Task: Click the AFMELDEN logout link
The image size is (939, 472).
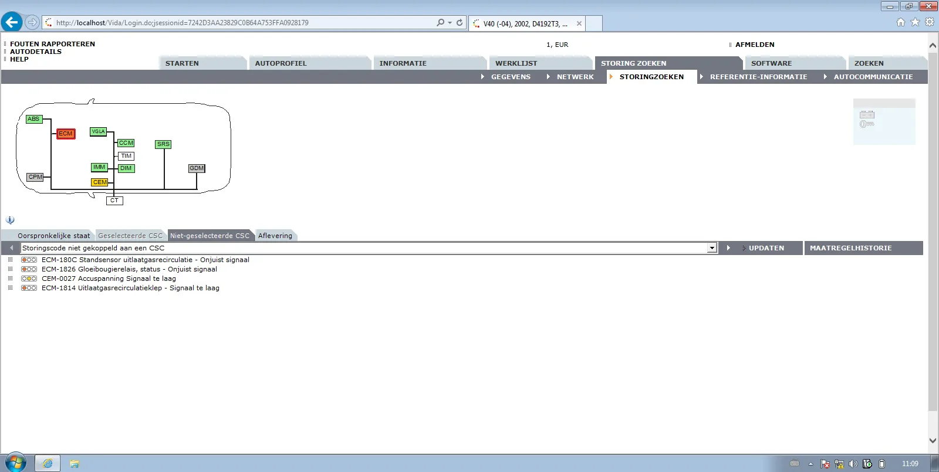Action: click(755, 45)
